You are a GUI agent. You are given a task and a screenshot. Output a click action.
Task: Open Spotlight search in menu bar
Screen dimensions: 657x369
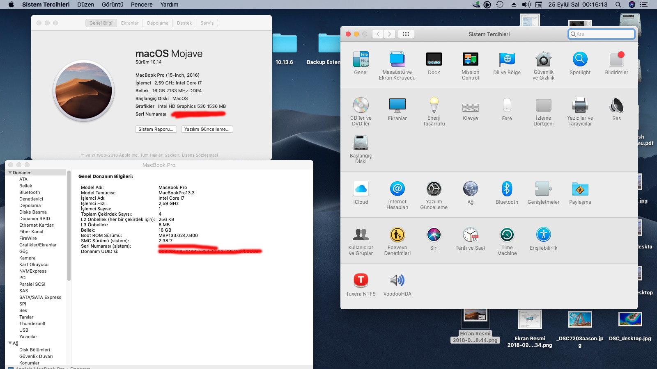[x=618, y=5]
